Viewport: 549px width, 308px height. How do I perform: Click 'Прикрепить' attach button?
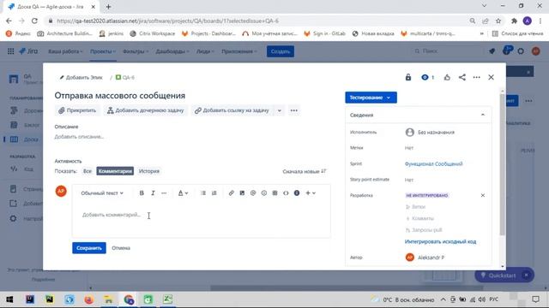pos(77,110)
